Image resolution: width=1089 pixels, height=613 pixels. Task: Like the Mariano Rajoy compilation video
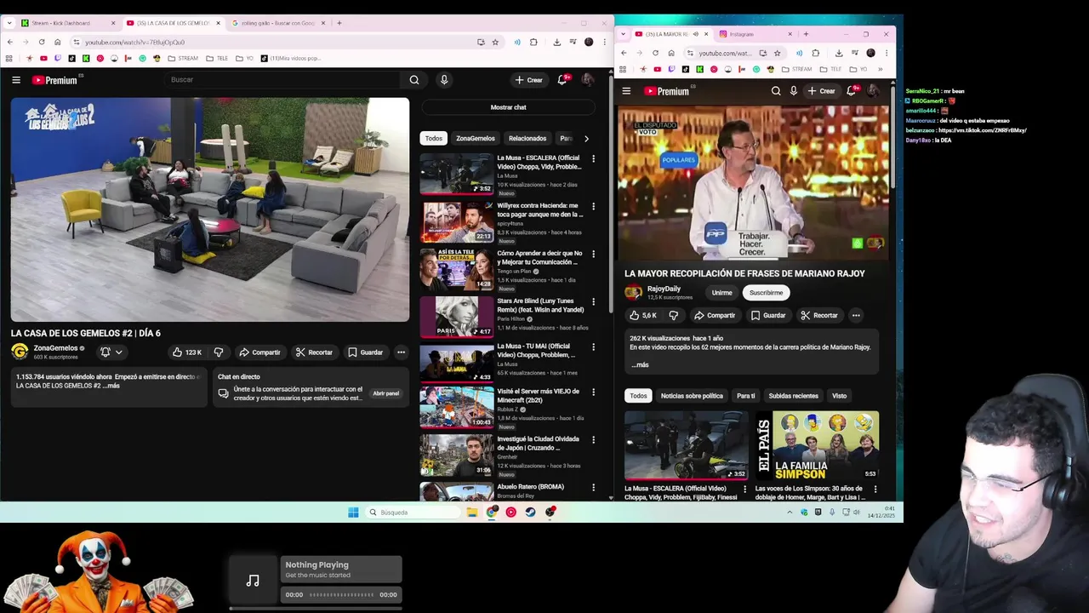pos(643,316)
